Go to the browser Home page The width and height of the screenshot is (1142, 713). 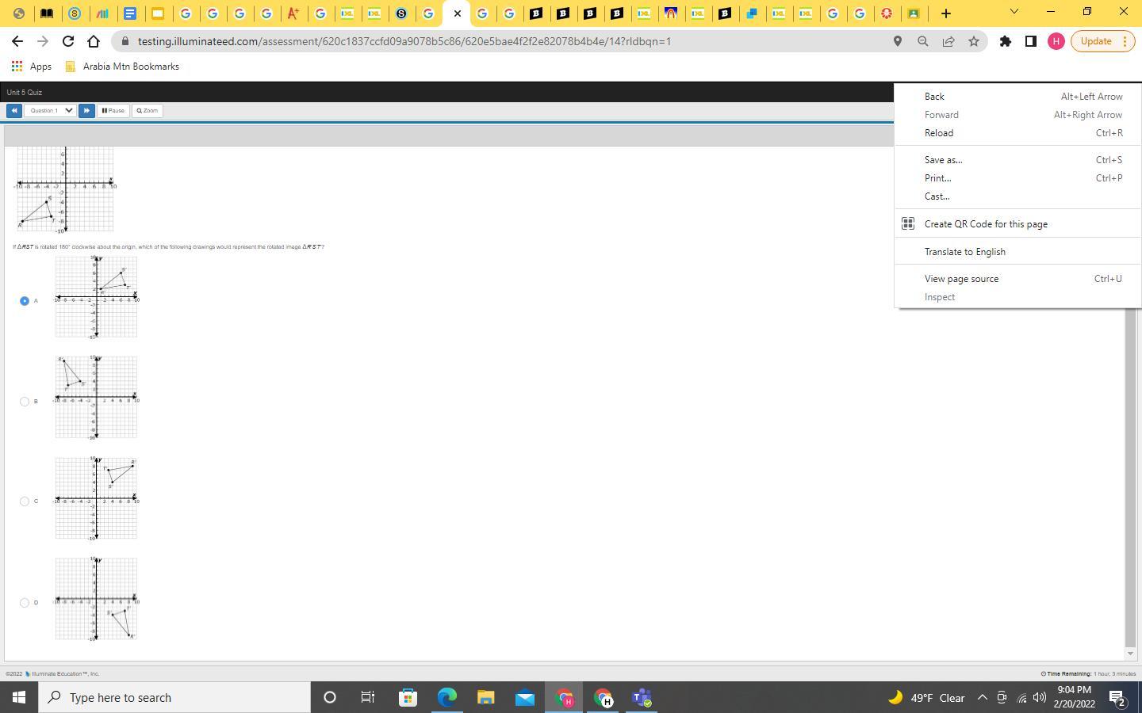coord(94,41)
